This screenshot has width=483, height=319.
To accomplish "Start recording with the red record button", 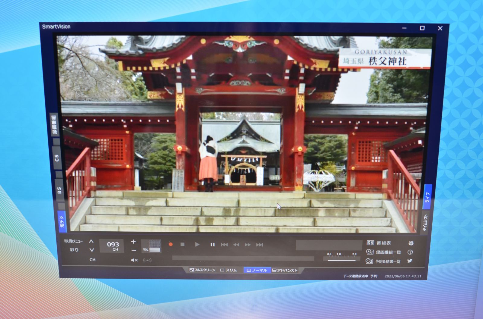I will 171,244.
